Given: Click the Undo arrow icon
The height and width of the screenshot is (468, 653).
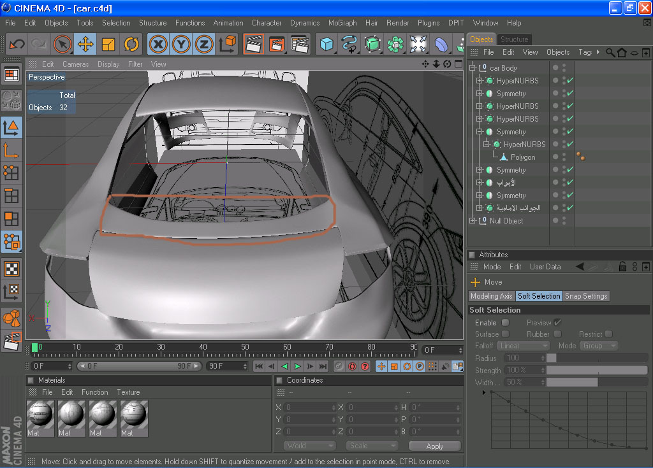Looking at the screenshot, I should (x=17, y=44).
